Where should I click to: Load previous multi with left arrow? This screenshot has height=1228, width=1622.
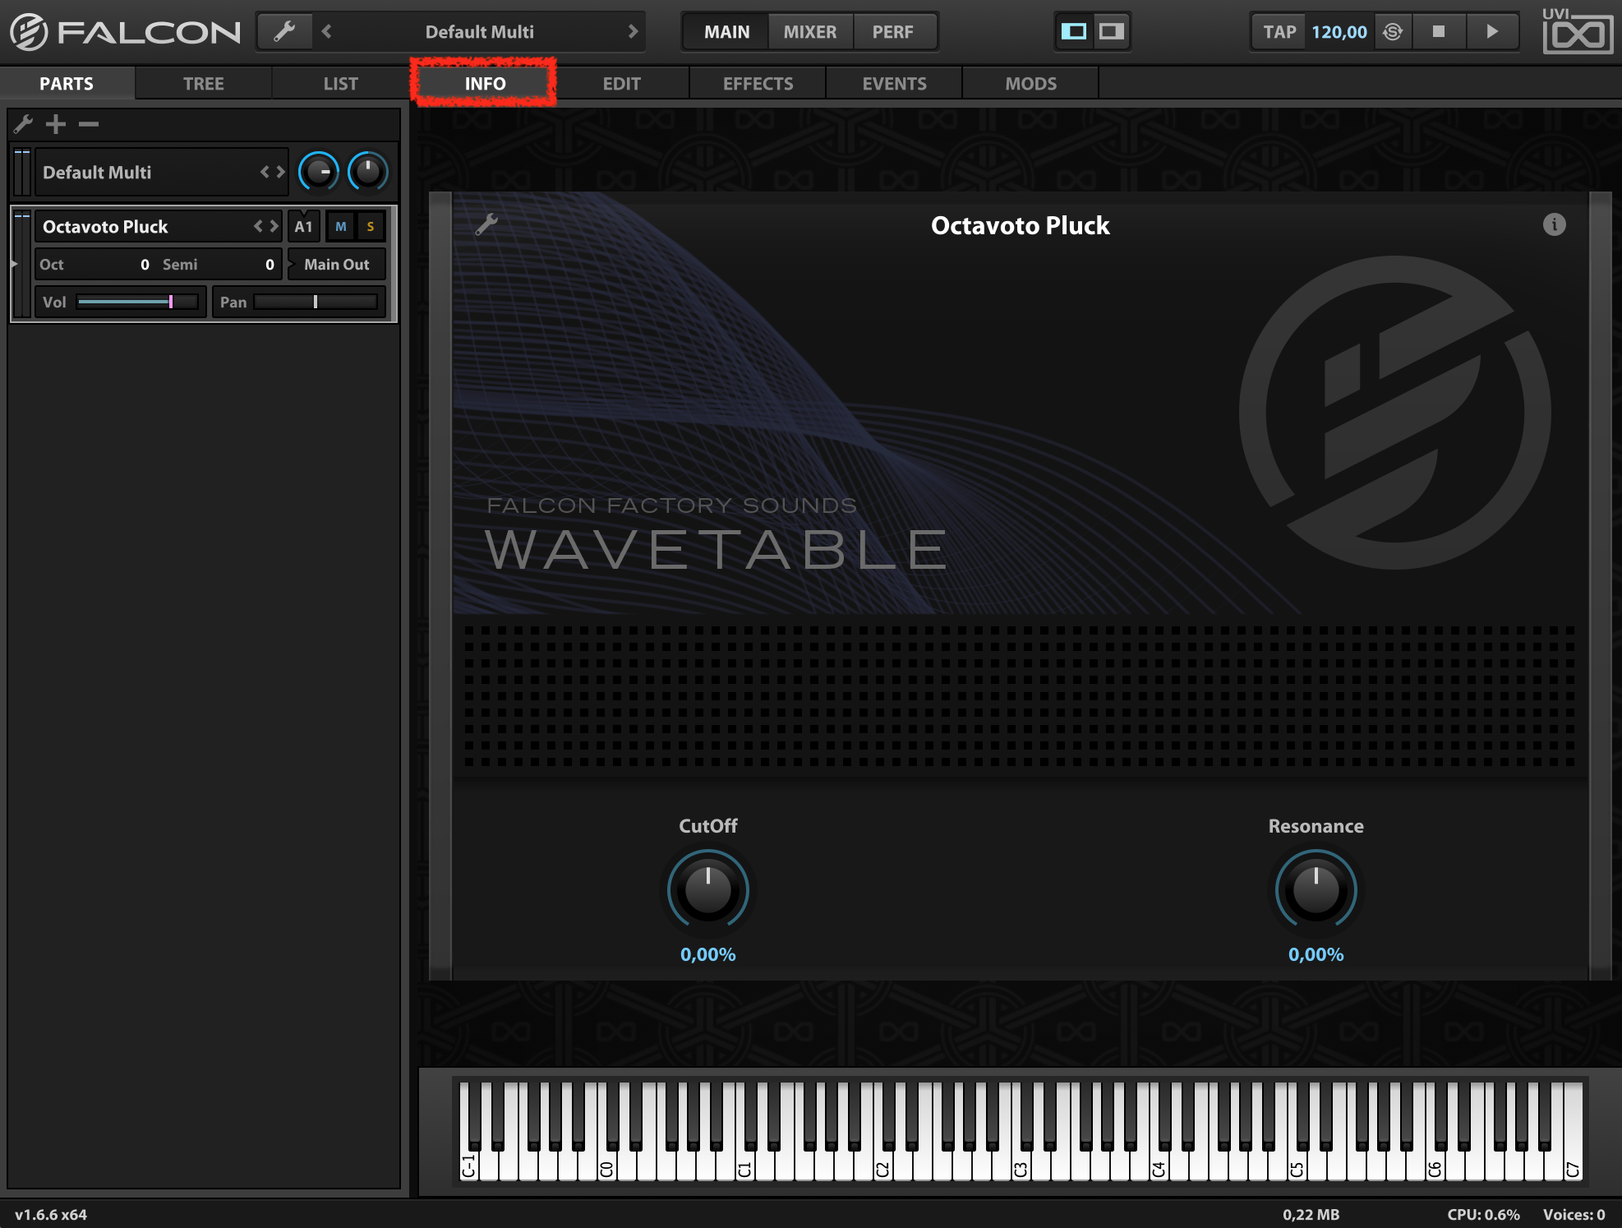(327, 32)
